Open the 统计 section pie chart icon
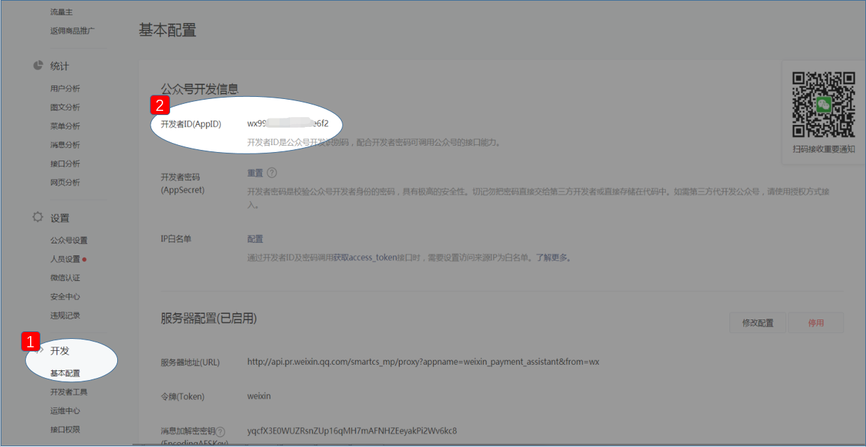The width and height of the screenshot is (866, 447). click(38, 66)
